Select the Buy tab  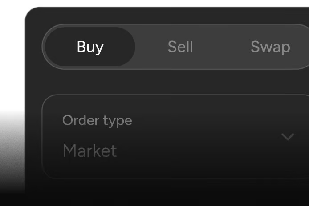coord(90,47)
